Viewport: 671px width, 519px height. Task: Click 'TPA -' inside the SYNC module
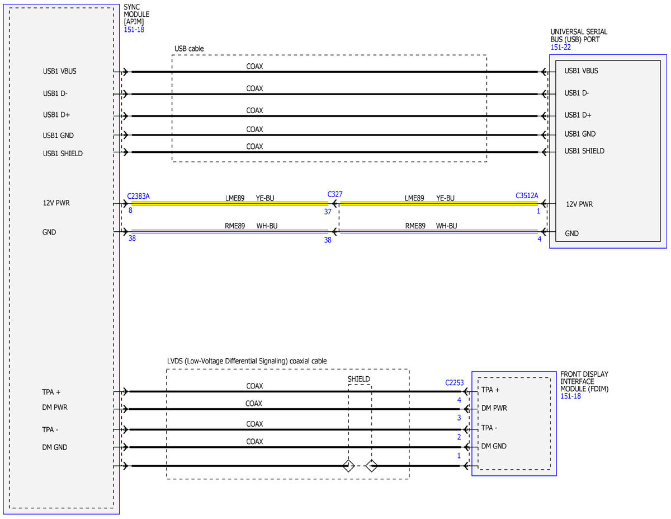(50, 429)
